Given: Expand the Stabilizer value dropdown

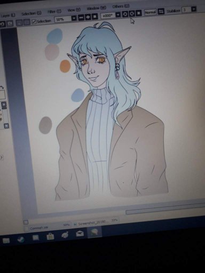Looking at the screenshot, I should tap(194, 9).
